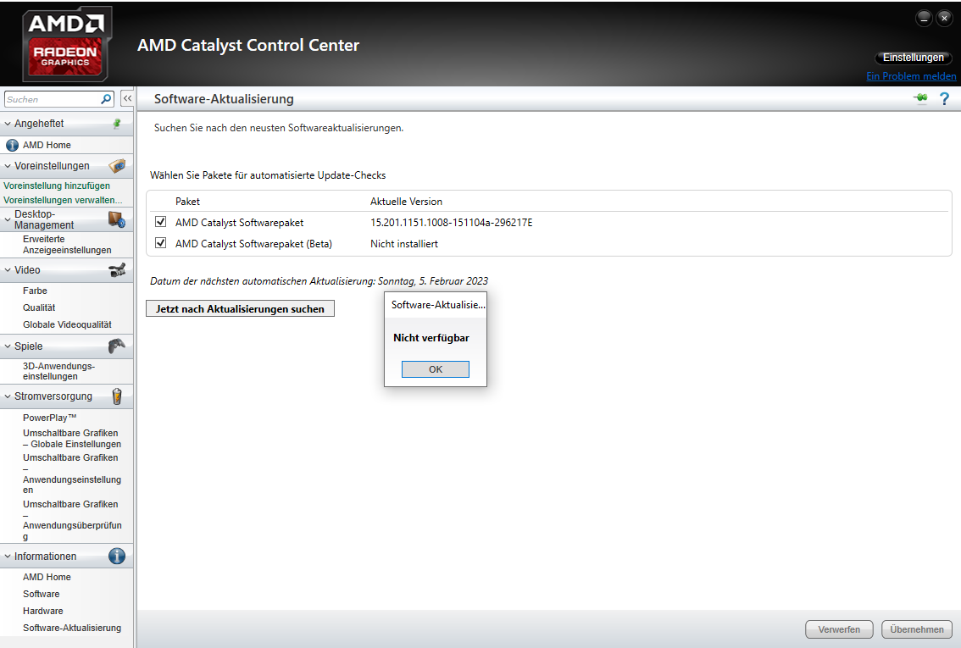The width and height of the screenshot is (961, 648).
Task: Click the Nicht verfügbar dialog message
Action: coord(431,338)
